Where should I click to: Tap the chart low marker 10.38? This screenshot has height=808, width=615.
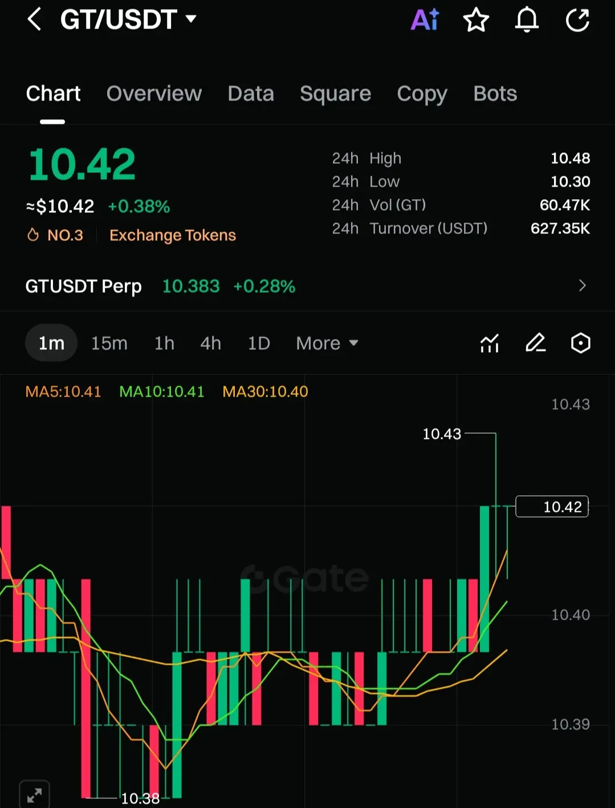(x=140, y=798)
